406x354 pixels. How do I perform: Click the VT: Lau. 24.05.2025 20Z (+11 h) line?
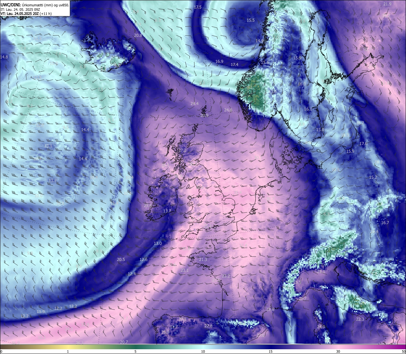coord(26,14)
